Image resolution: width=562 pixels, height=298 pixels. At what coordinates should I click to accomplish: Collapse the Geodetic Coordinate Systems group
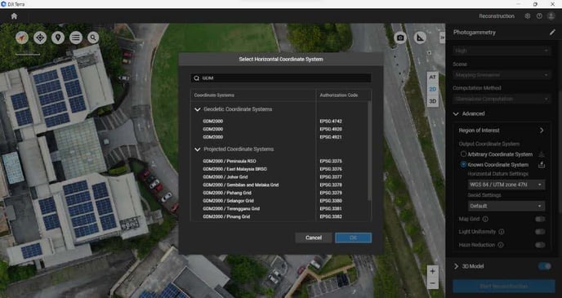[x=198, y=109]
